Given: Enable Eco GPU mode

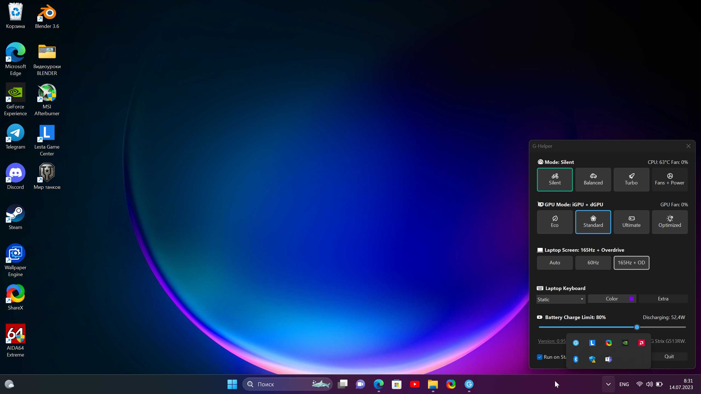Looking at the screenshot, I should [555, 222].
